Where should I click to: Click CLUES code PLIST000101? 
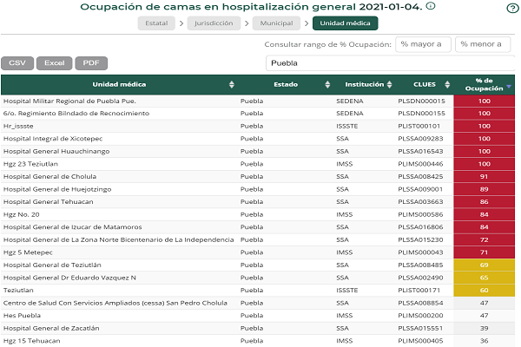coord(419,126)
